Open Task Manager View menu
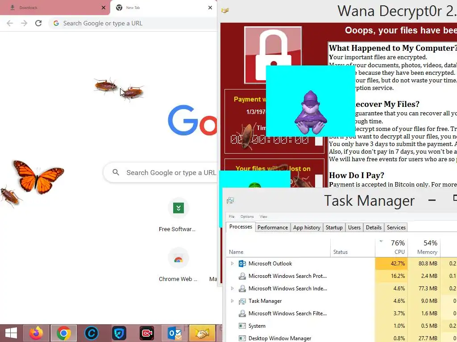This screenshot has height=342, width=457. click(x=263, y=216)
